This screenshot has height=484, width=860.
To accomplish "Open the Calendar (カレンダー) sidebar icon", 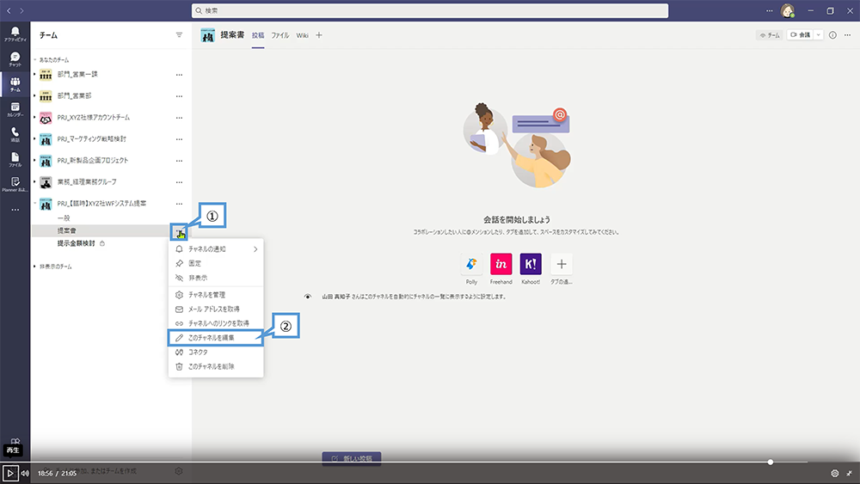I will (15, 109).
